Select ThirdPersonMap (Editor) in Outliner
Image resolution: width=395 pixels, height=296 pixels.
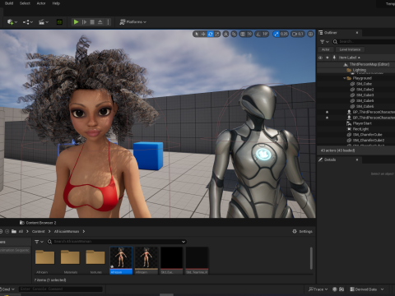tap(369, 64)
